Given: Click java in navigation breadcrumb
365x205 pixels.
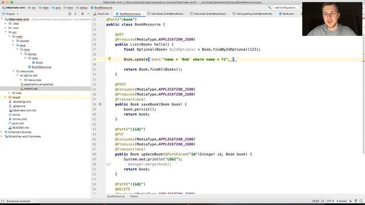Looking at the screenshot, I should (56, 7).
